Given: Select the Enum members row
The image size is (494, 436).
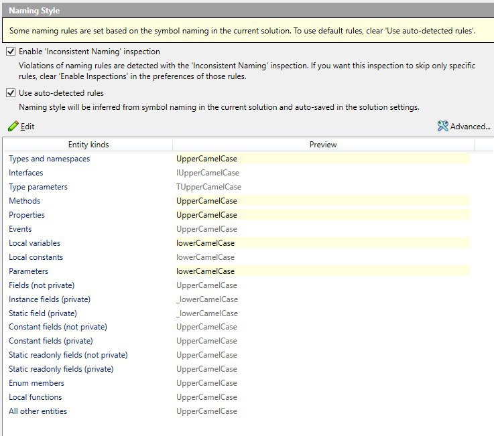Looking at the screenshot, I should pyautogui.click(x=37, y=383).
